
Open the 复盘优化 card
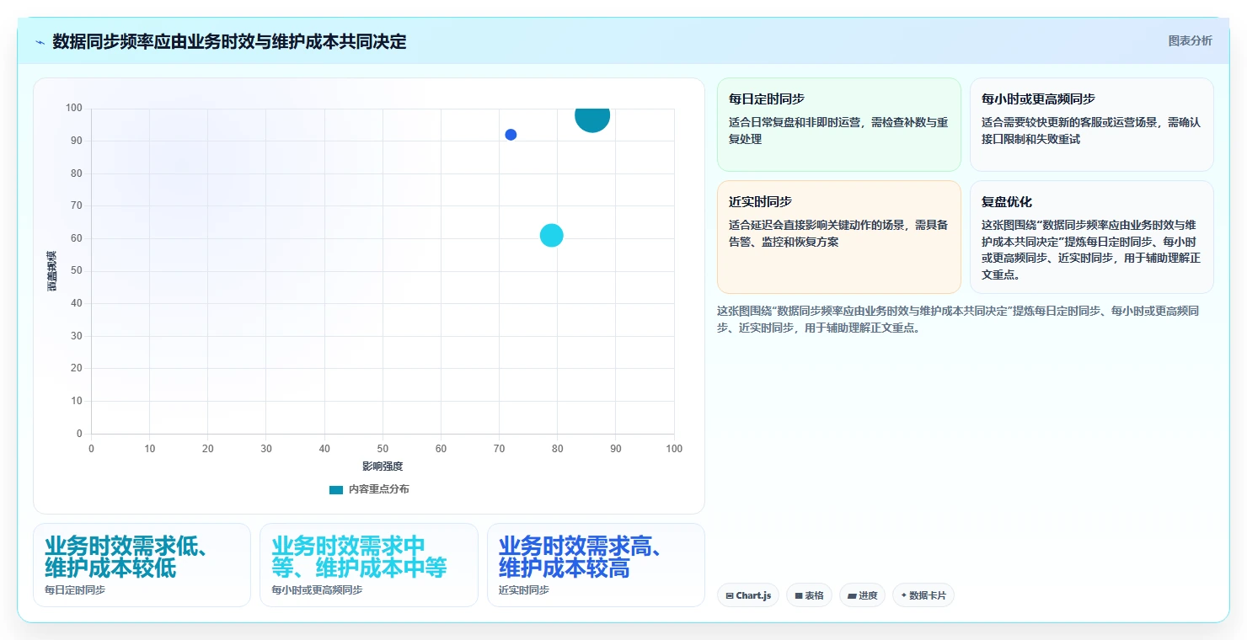coord(1091,237)
